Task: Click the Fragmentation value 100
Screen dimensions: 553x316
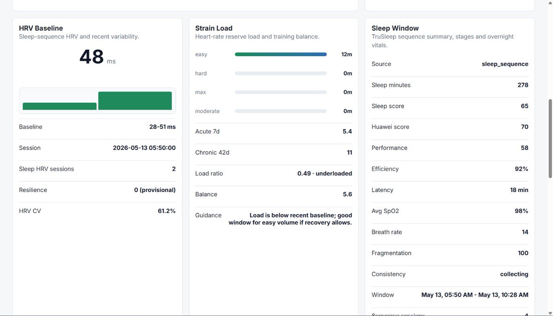Action: [523, 253]
